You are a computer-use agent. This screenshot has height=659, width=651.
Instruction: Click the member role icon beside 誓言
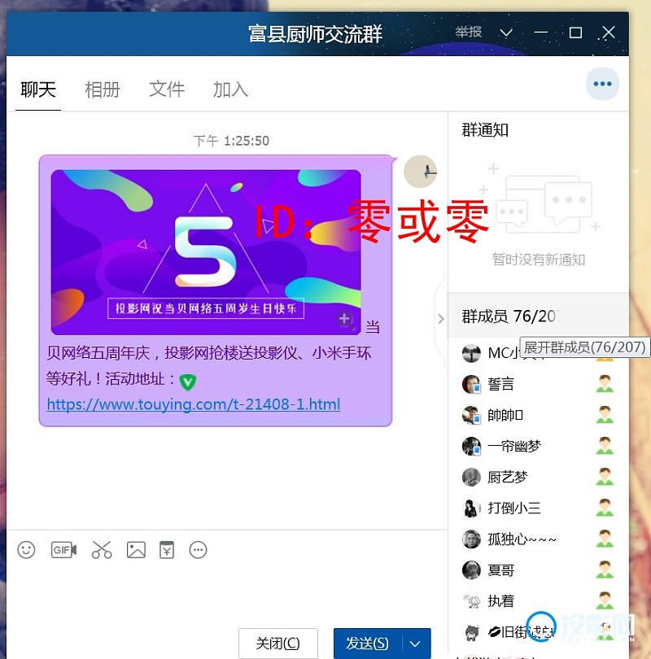605,384
